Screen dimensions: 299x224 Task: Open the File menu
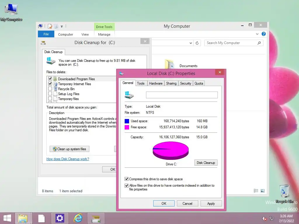pyautogui.click(x=46, y=34)
